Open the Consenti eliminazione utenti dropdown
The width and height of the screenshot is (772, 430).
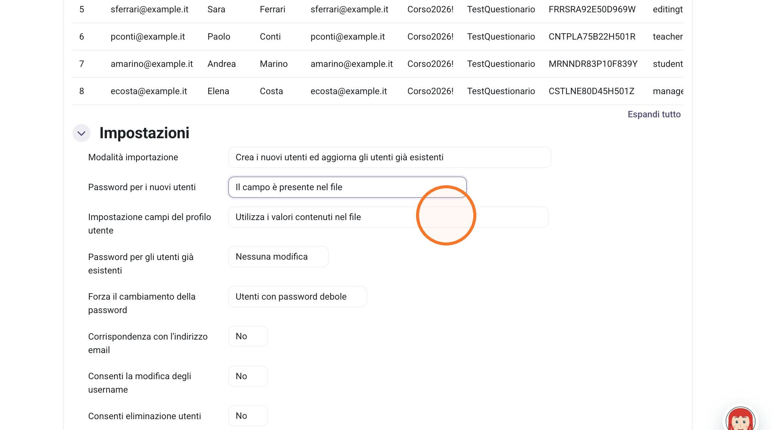click(248, 416)
